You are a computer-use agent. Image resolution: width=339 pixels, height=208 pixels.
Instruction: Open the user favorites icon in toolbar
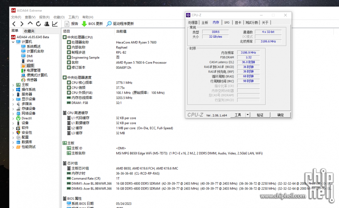[x=46, y=24]
